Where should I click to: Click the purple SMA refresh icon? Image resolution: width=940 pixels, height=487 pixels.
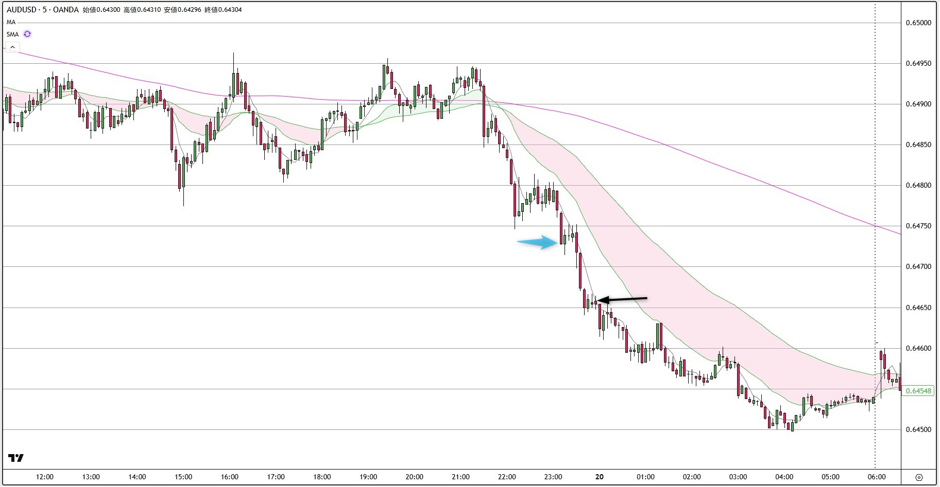click(27, 34)
